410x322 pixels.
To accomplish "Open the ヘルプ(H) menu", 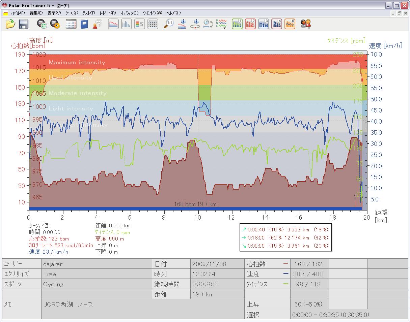I will 173,13.
